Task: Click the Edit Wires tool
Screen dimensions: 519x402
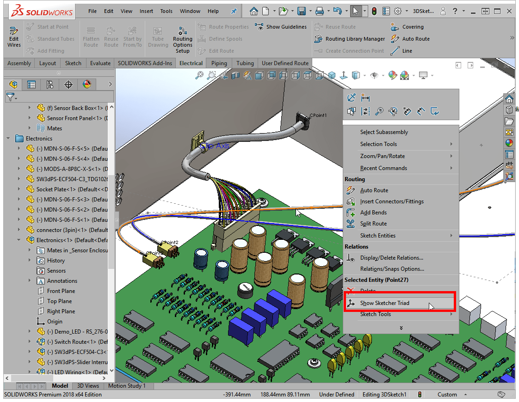Action: click(x=14, y=38)
